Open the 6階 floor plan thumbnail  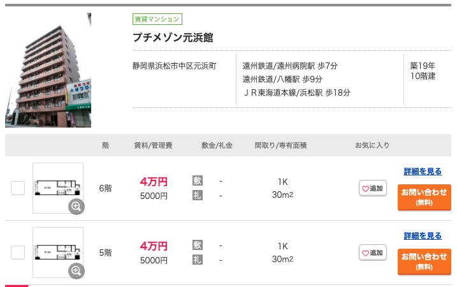tap(58, 188)
